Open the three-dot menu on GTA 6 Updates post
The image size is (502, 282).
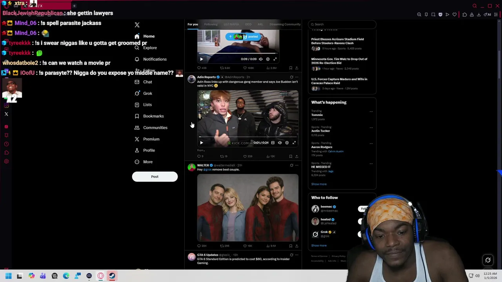(296, 255)
